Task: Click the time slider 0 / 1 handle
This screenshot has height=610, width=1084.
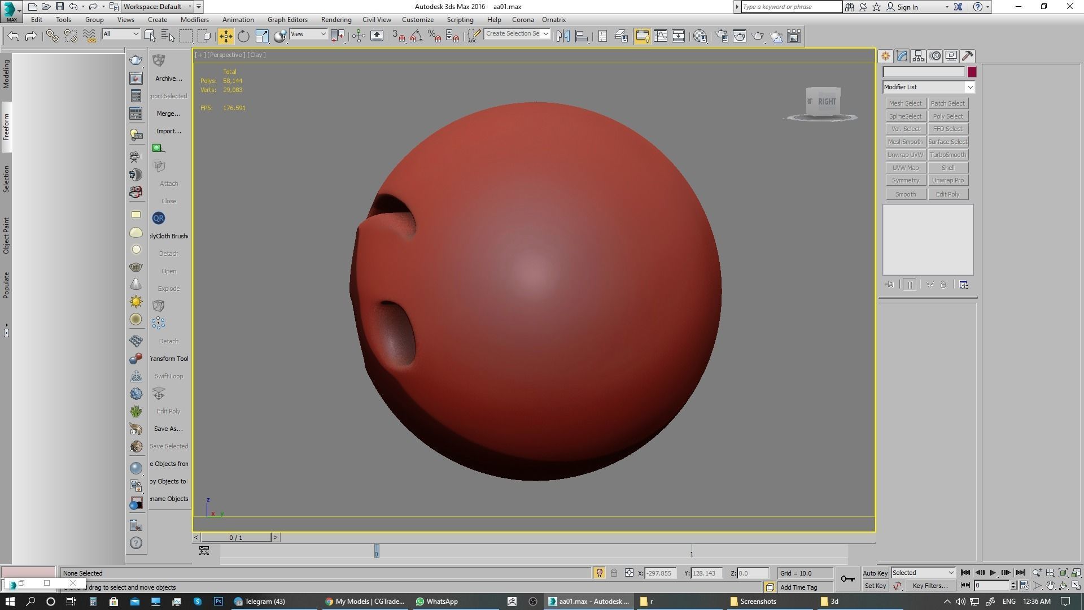Action: point(236,538)
